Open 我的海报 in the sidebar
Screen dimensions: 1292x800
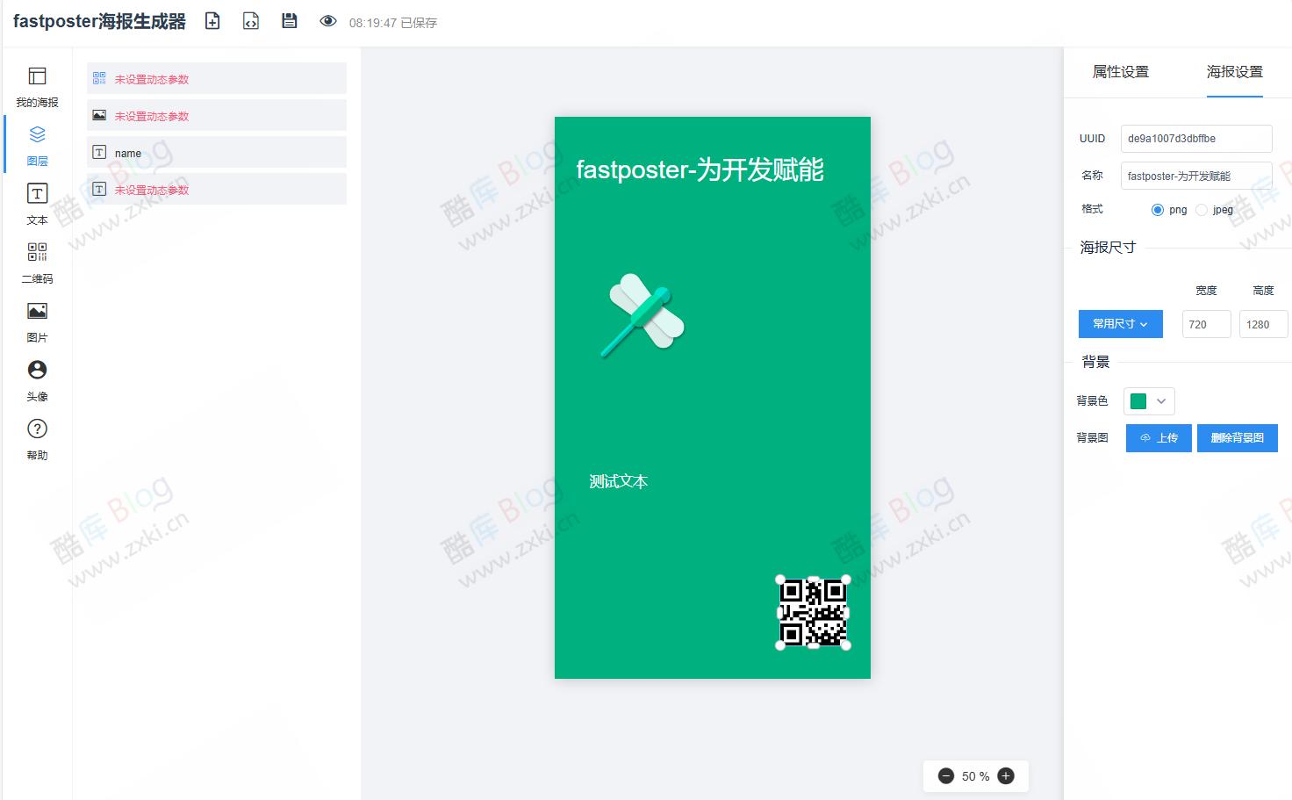click(x=37, y=87)
